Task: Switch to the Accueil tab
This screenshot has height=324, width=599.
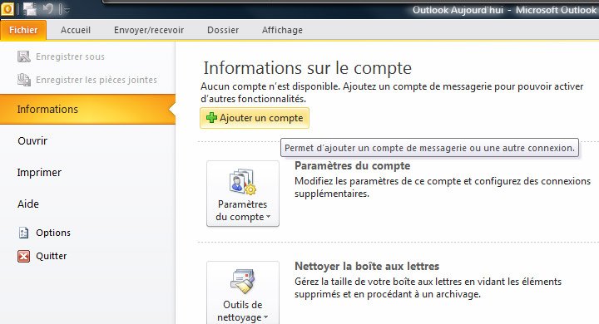Action: click(75, 30)
